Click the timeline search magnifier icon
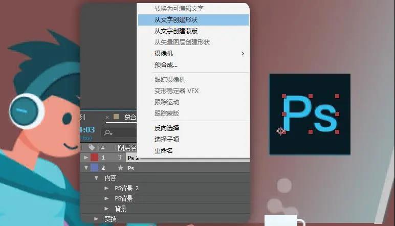Viewport: 395px width, 226px height. tap(108, 132)
